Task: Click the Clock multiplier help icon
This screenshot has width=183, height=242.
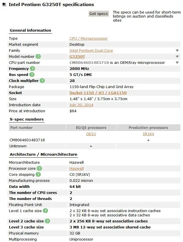Action: point(42,81)
